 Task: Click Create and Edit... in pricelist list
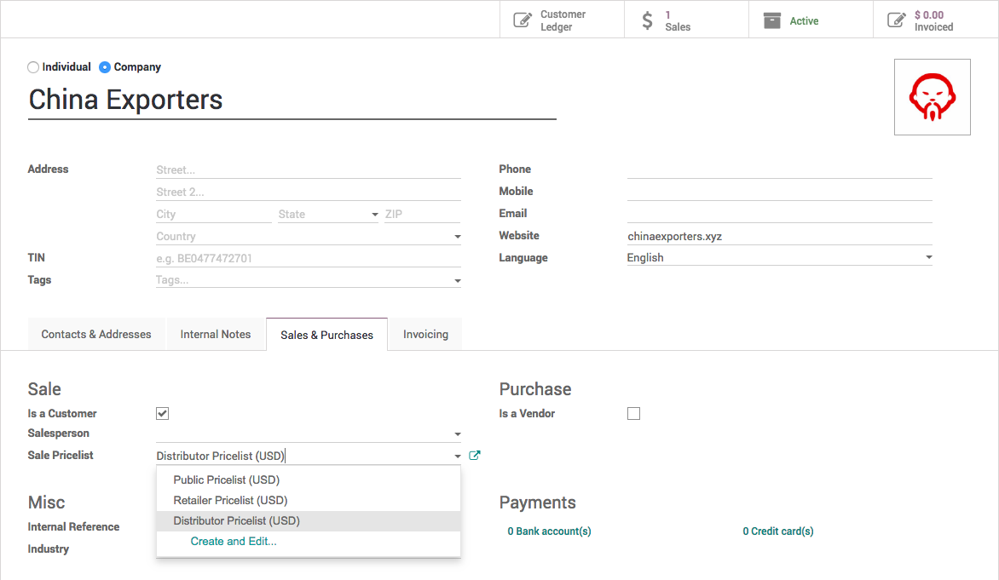[x=234, y=542]
